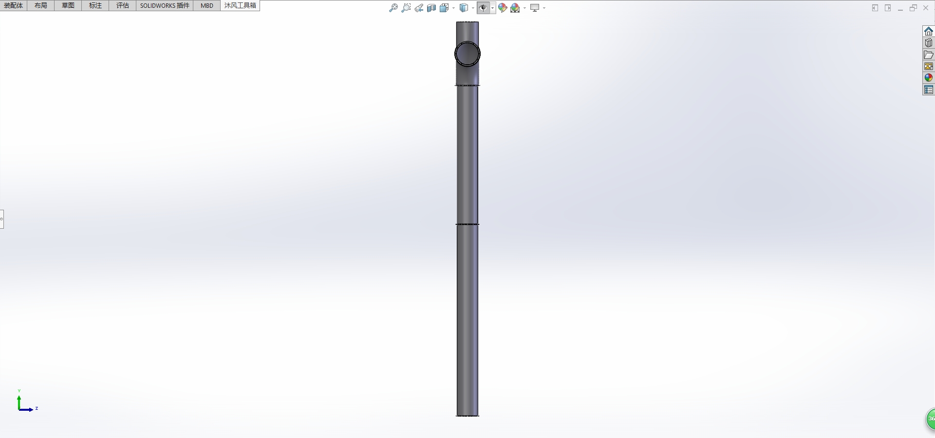
Task: Open the File Explorer folder icon in task pane
Action: (929, 55)
